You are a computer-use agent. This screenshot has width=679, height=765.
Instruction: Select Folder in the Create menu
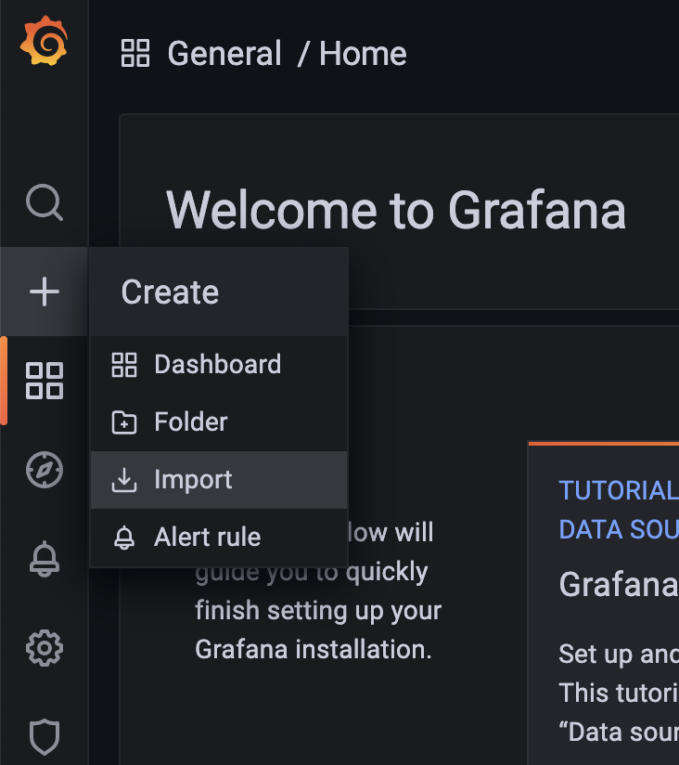tap(219, 422)
